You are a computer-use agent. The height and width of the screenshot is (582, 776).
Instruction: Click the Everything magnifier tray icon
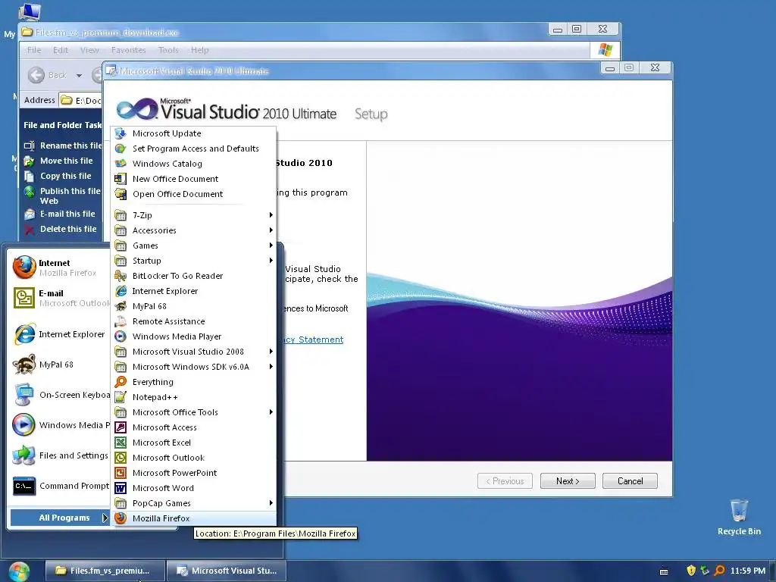coord(719,571)
